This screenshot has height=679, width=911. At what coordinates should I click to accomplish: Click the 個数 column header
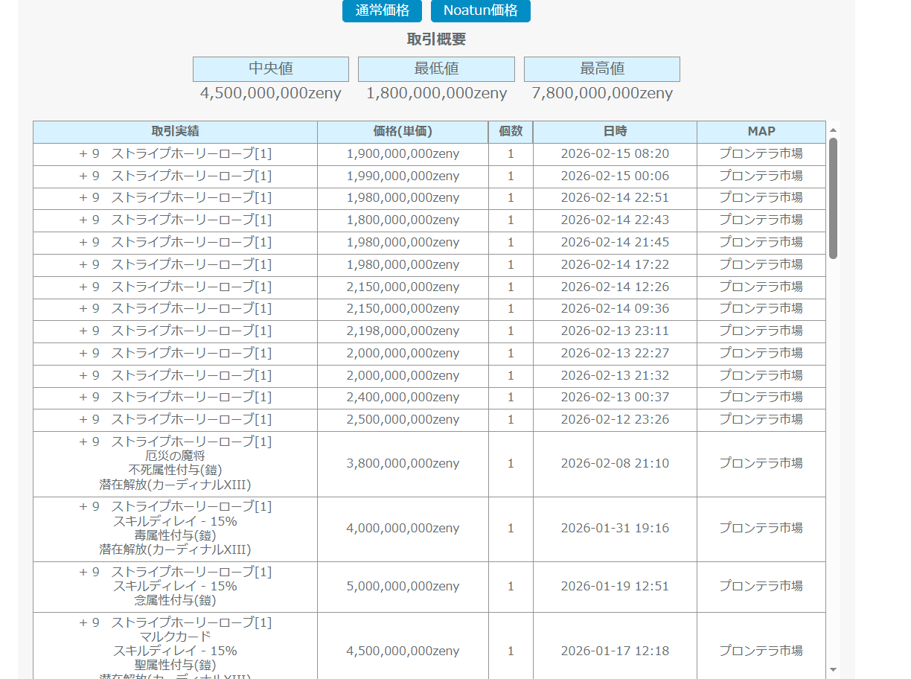tap(511, 132)
